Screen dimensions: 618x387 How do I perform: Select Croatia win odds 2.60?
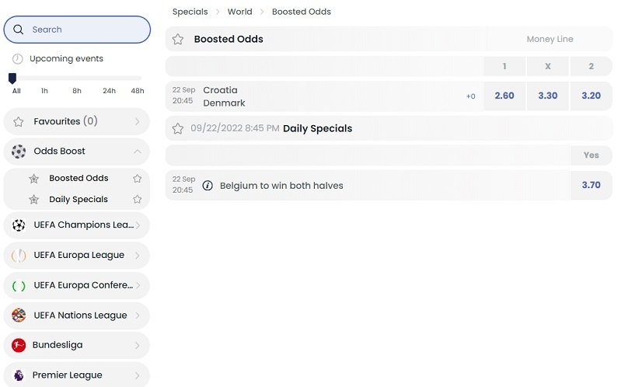pos(505,96)
